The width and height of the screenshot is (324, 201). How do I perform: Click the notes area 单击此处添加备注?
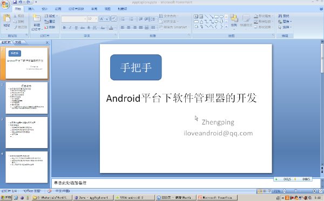[x=70, y=183]
